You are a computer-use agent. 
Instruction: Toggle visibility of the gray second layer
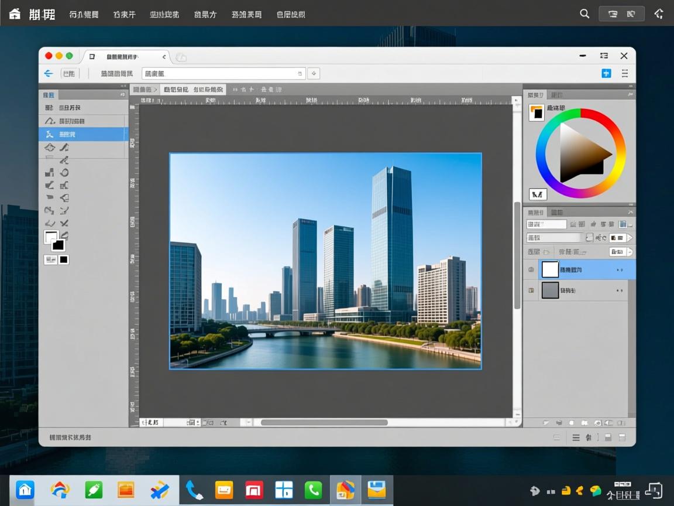[531, 290]
